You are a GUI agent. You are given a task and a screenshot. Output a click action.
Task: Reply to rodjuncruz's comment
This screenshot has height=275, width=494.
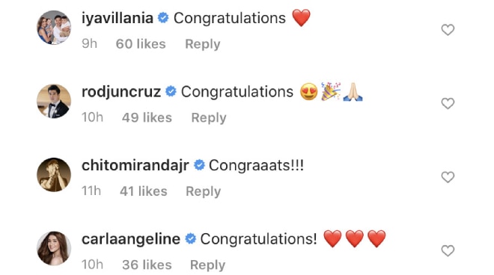tap(209, 117)
